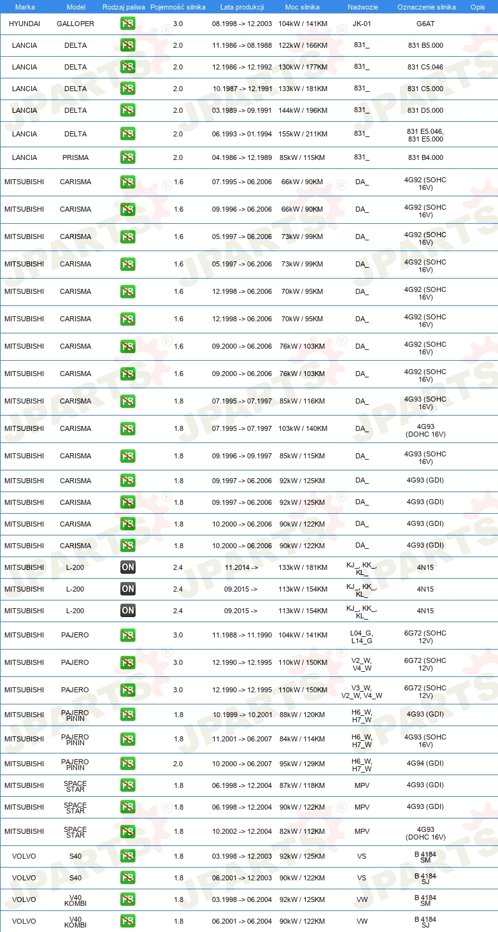The width and height of the screenshot is (498, 932).
Task: Select the GALLOPER model cell
Action: pos(76,24)
